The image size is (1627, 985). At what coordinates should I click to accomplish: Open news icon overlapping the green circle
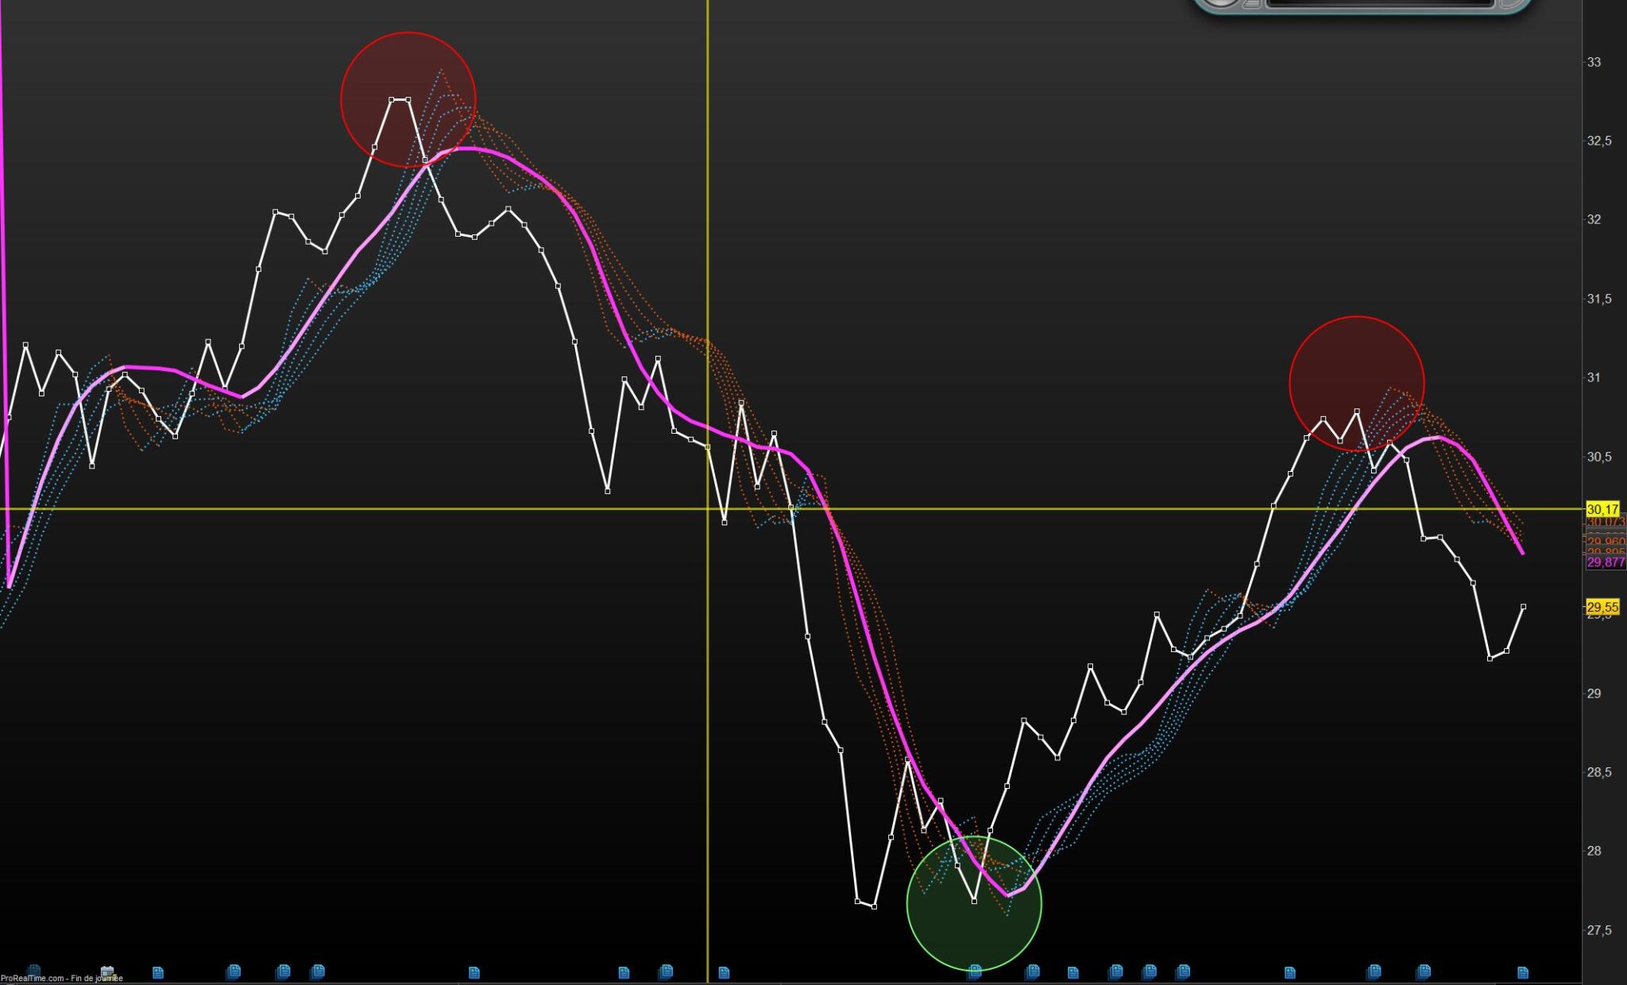click(x=975, y=971)
